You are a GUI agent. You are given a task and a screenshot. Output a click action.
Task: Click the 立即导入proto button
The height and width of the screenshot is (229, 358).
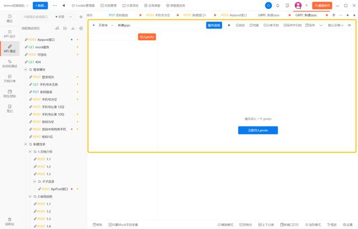258,130
